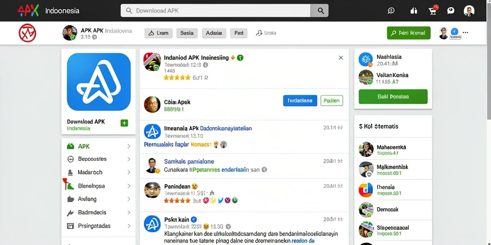Click the star rating under Panindean
The height and width of the screenshot is (245, 491).
click(177, 200)
